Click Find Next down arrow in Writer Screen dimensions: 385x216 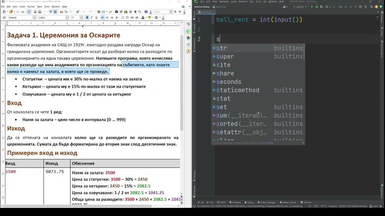(x=175, y=12)
